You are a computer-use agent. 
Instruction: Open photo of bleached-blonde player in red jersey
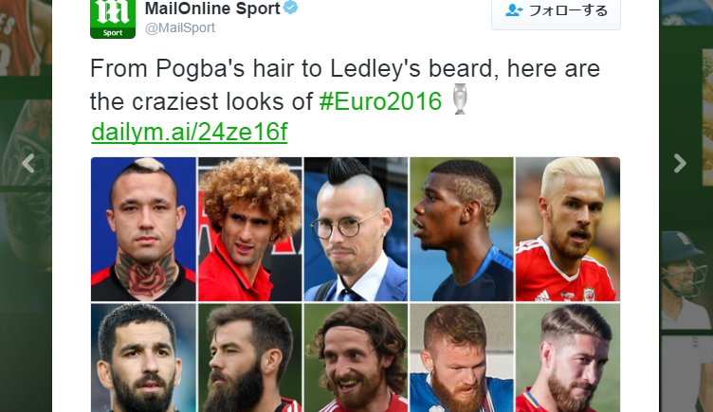(x=568, y=229)
